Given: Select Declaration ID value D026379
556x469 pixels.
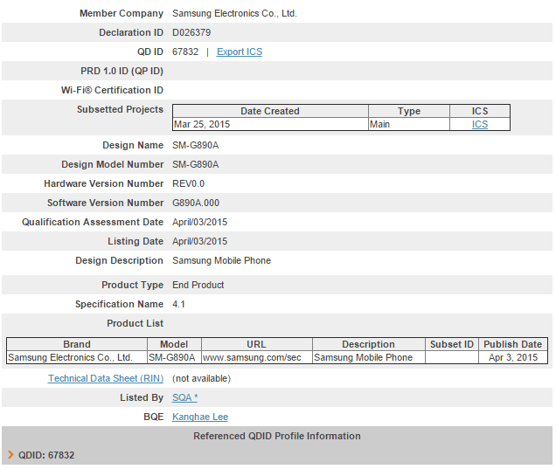Looking at the screenshot, I should 191,32.
